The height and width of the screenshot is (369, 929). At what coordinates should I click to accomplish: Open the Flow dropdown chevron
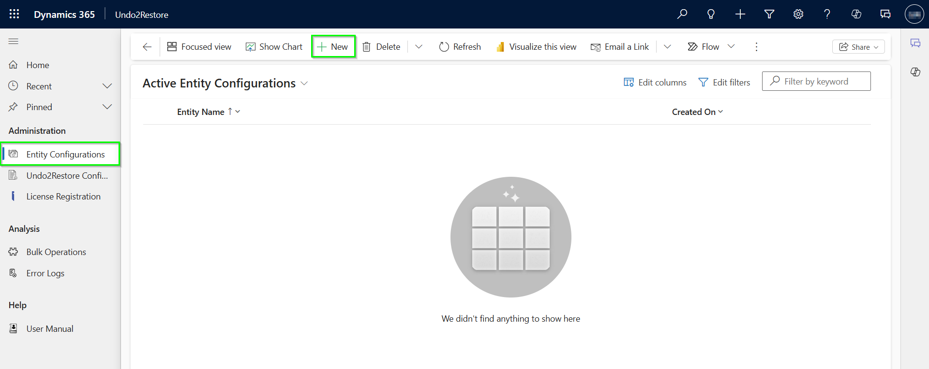[x=731, y=46]
